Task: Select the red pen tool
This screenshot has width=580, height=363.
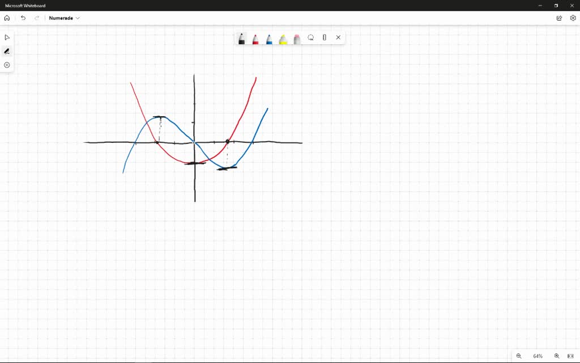Action: pos(255,37)
